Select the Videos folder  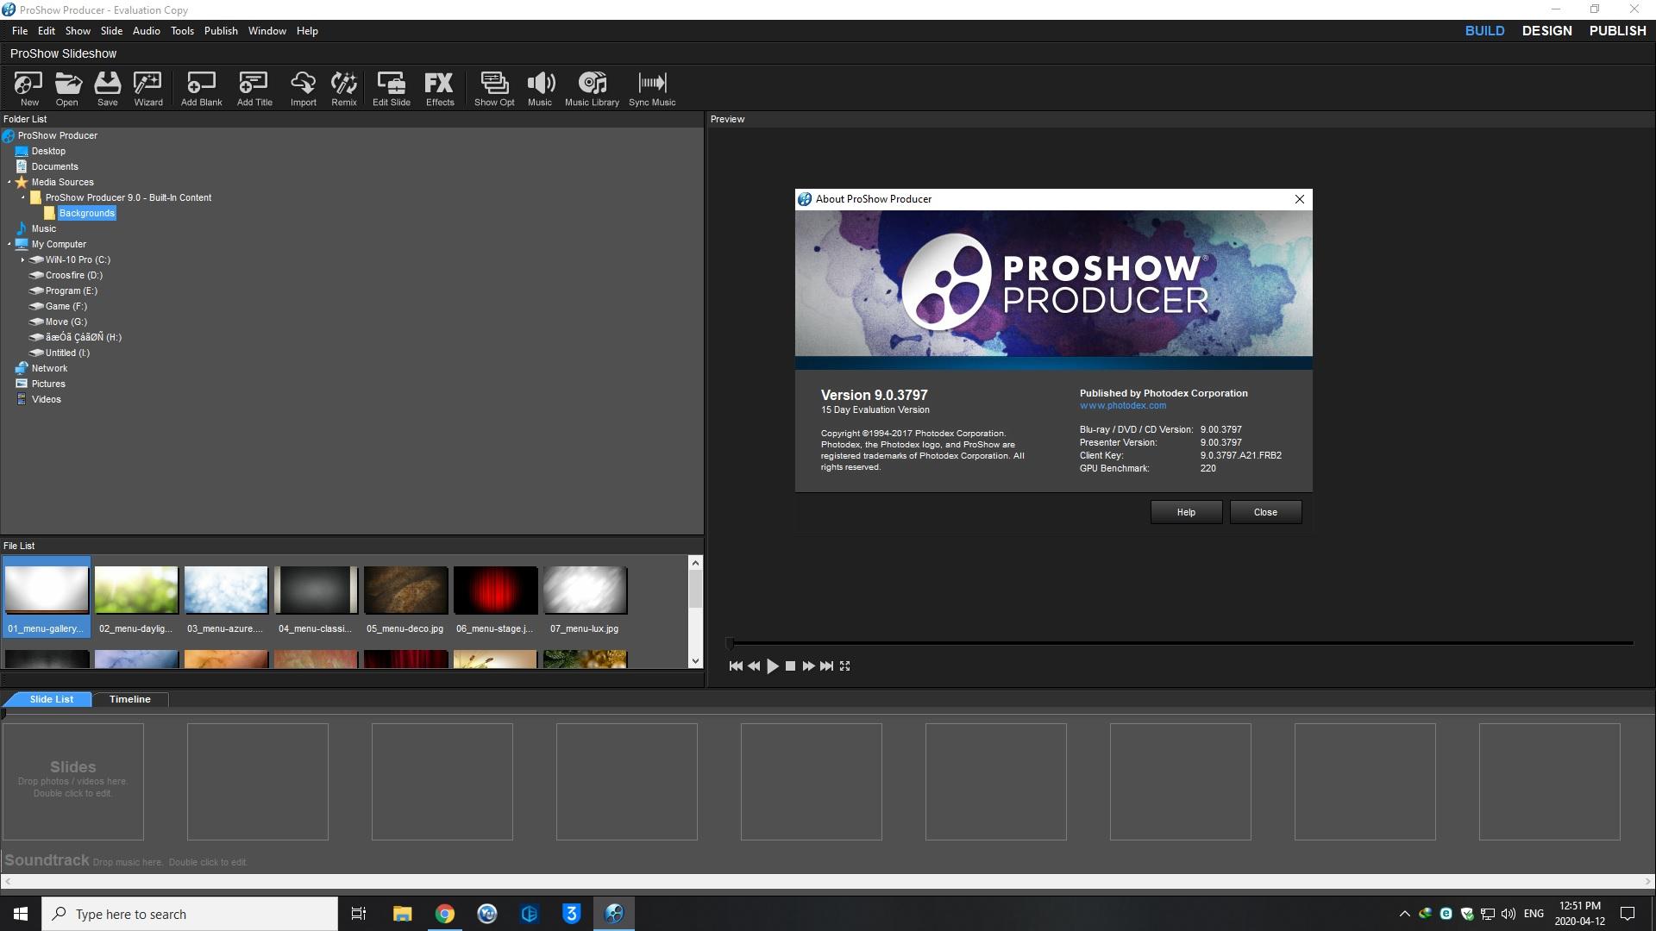point(46,400)
